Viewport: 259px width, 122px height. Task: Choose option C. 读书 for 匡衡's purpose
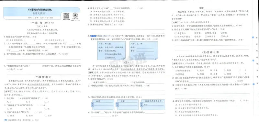click(48, 116)
